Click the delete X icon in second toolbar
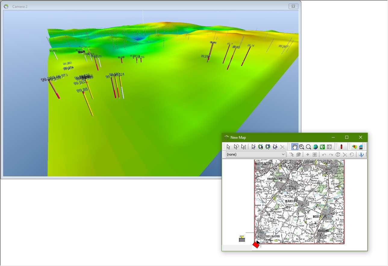 coord(345,154)
